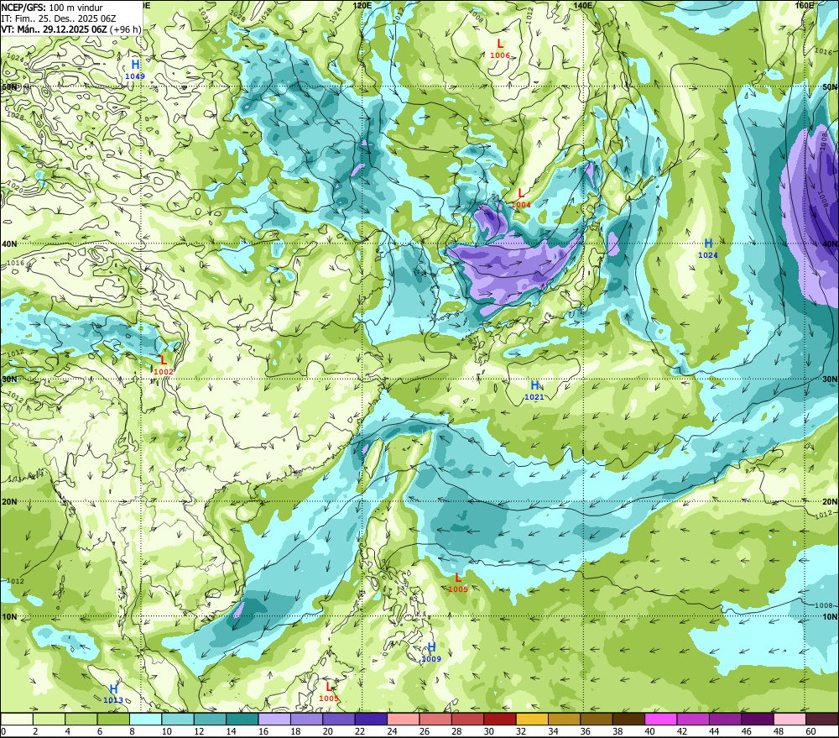This screenshot has height=738, width=839.
Task: Click the H 1013 high pressure marker
Action: (113, 694)
